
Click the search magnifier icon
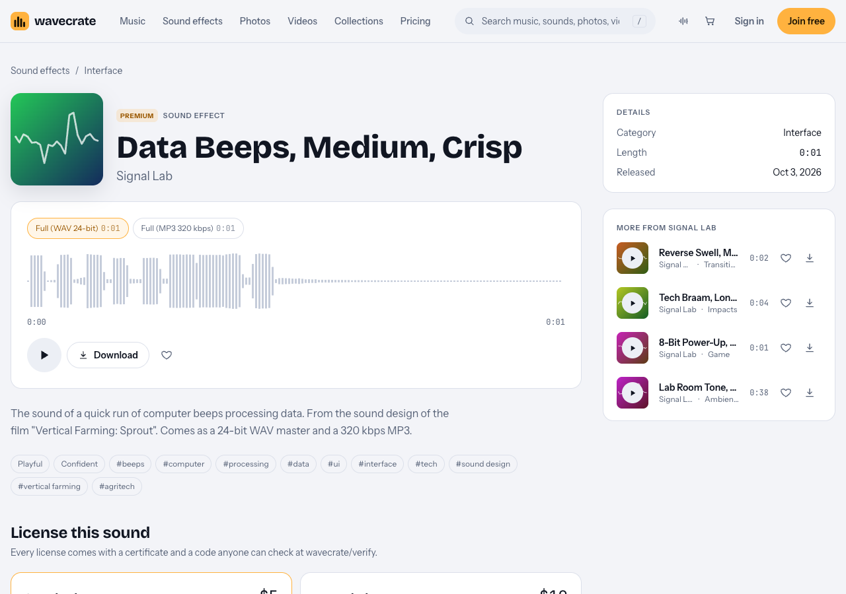tap(469, 21)
